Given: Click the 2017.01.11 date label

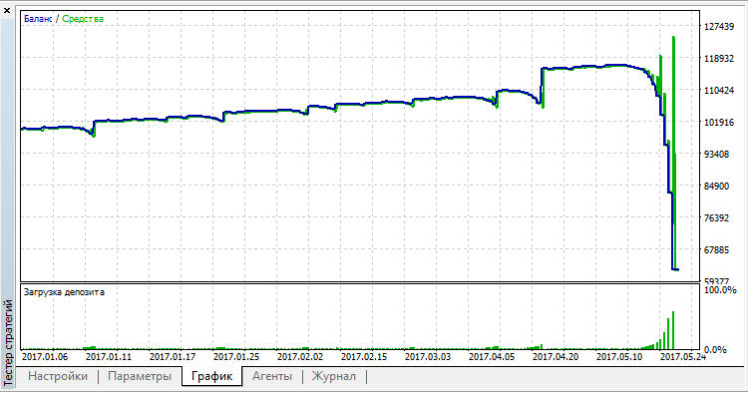Looking at the screenshot, I should coord(109,357).
